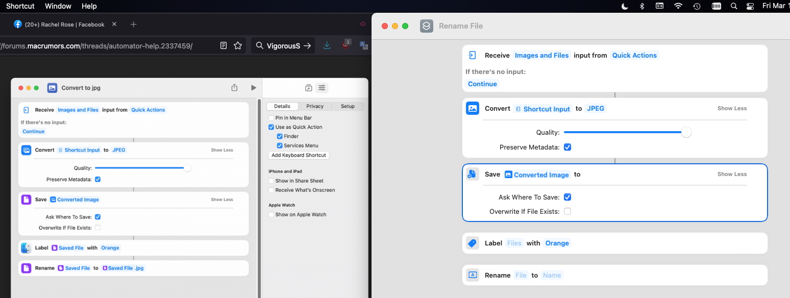This screenshot has height=298, width=790.
Task: Enable Show on Apple Watch checkbox
Action: (271, 214)
